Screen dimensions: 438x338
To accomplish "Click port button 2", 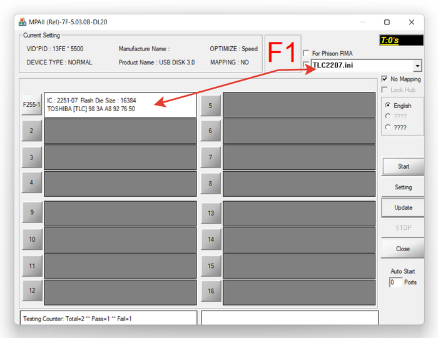I will click(31, 131).
